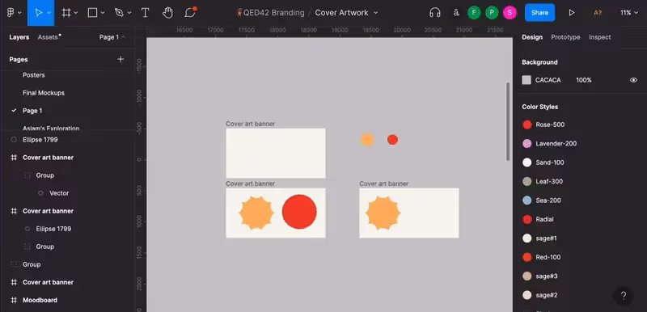Click the small red circle on canvas
This screenshot has width=647, height=312.
392,140
